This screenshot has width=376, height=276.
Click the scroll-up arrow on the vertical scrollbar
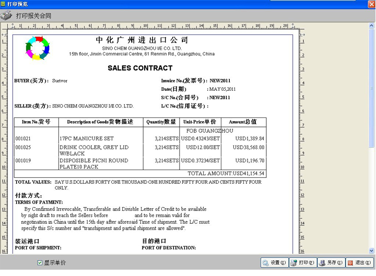tap(371, 26)
